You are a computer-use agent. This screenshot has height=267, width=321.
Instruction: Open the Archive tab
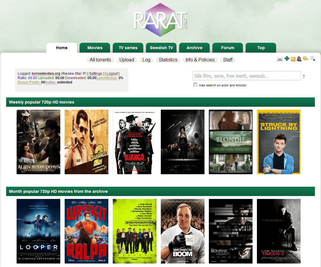pyautogui.click(x=195, y=48)
